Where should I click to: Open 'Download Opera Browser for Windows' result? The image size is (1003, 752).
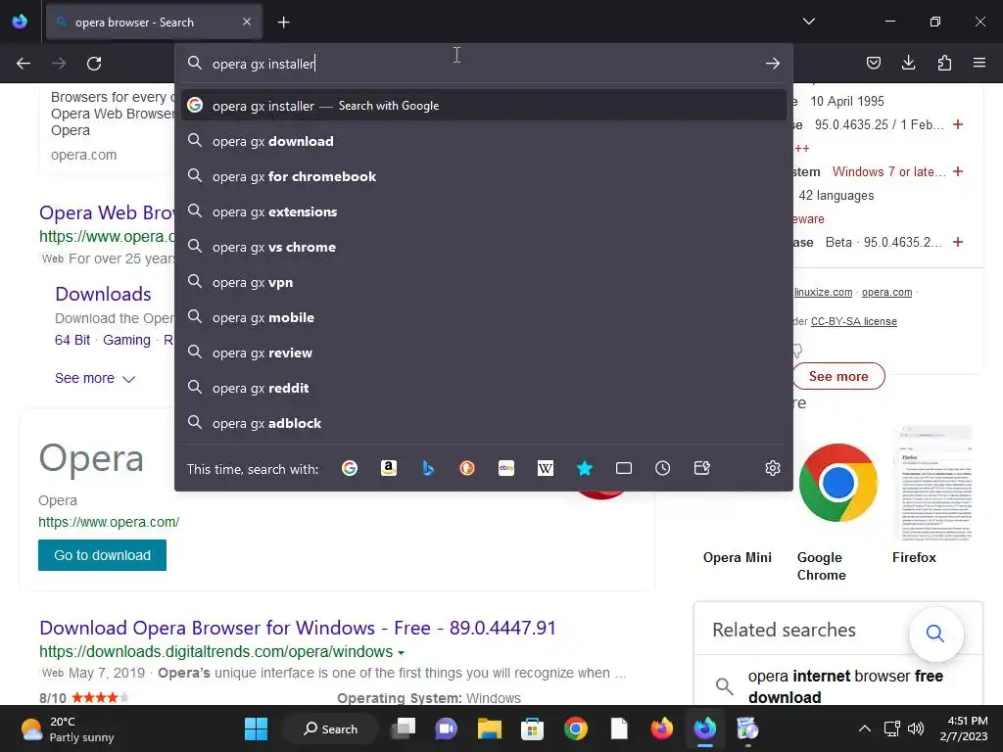click(x=298, y=628)
